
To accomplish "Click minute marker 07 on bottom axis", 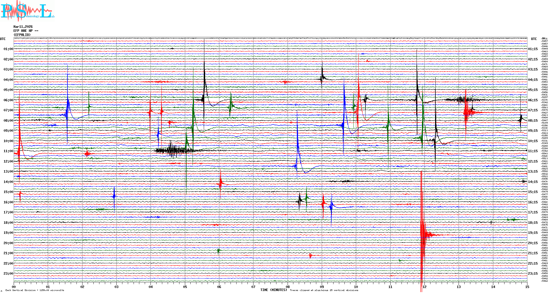I will click(x=253, y=287).
